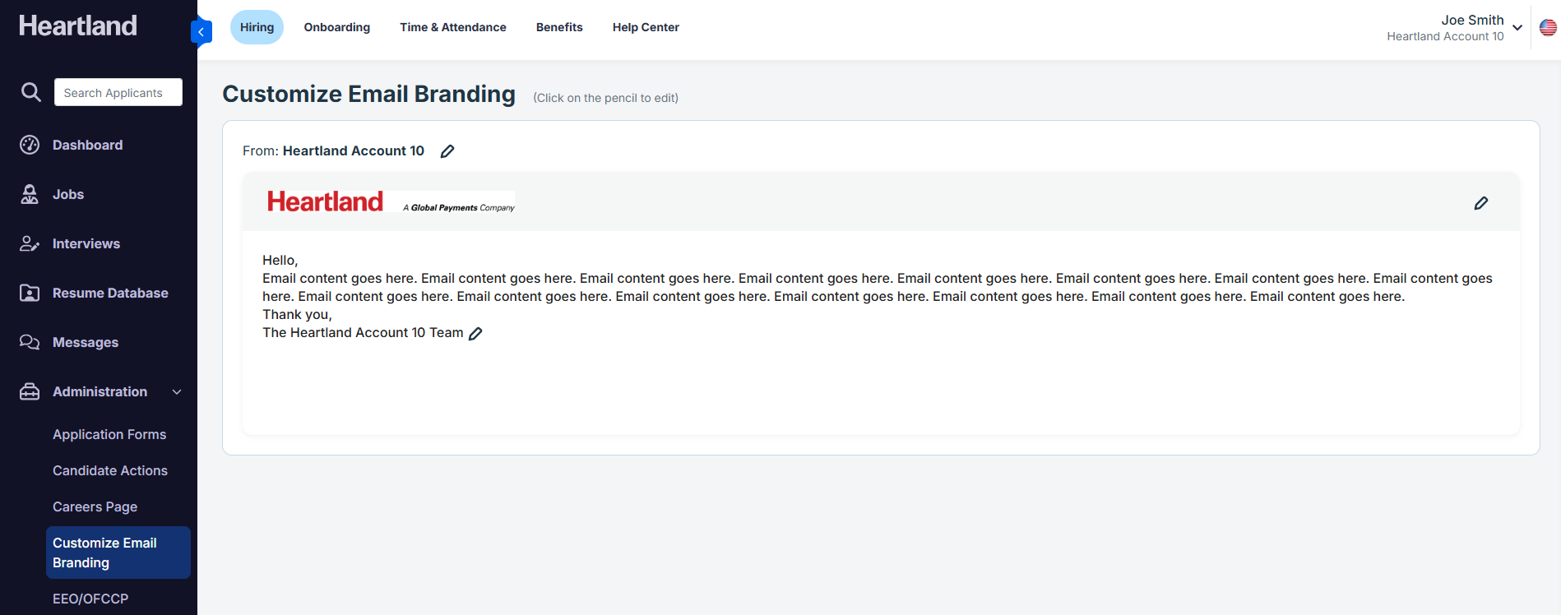Click the 'Hello,' greeting line

coord(280,261)
